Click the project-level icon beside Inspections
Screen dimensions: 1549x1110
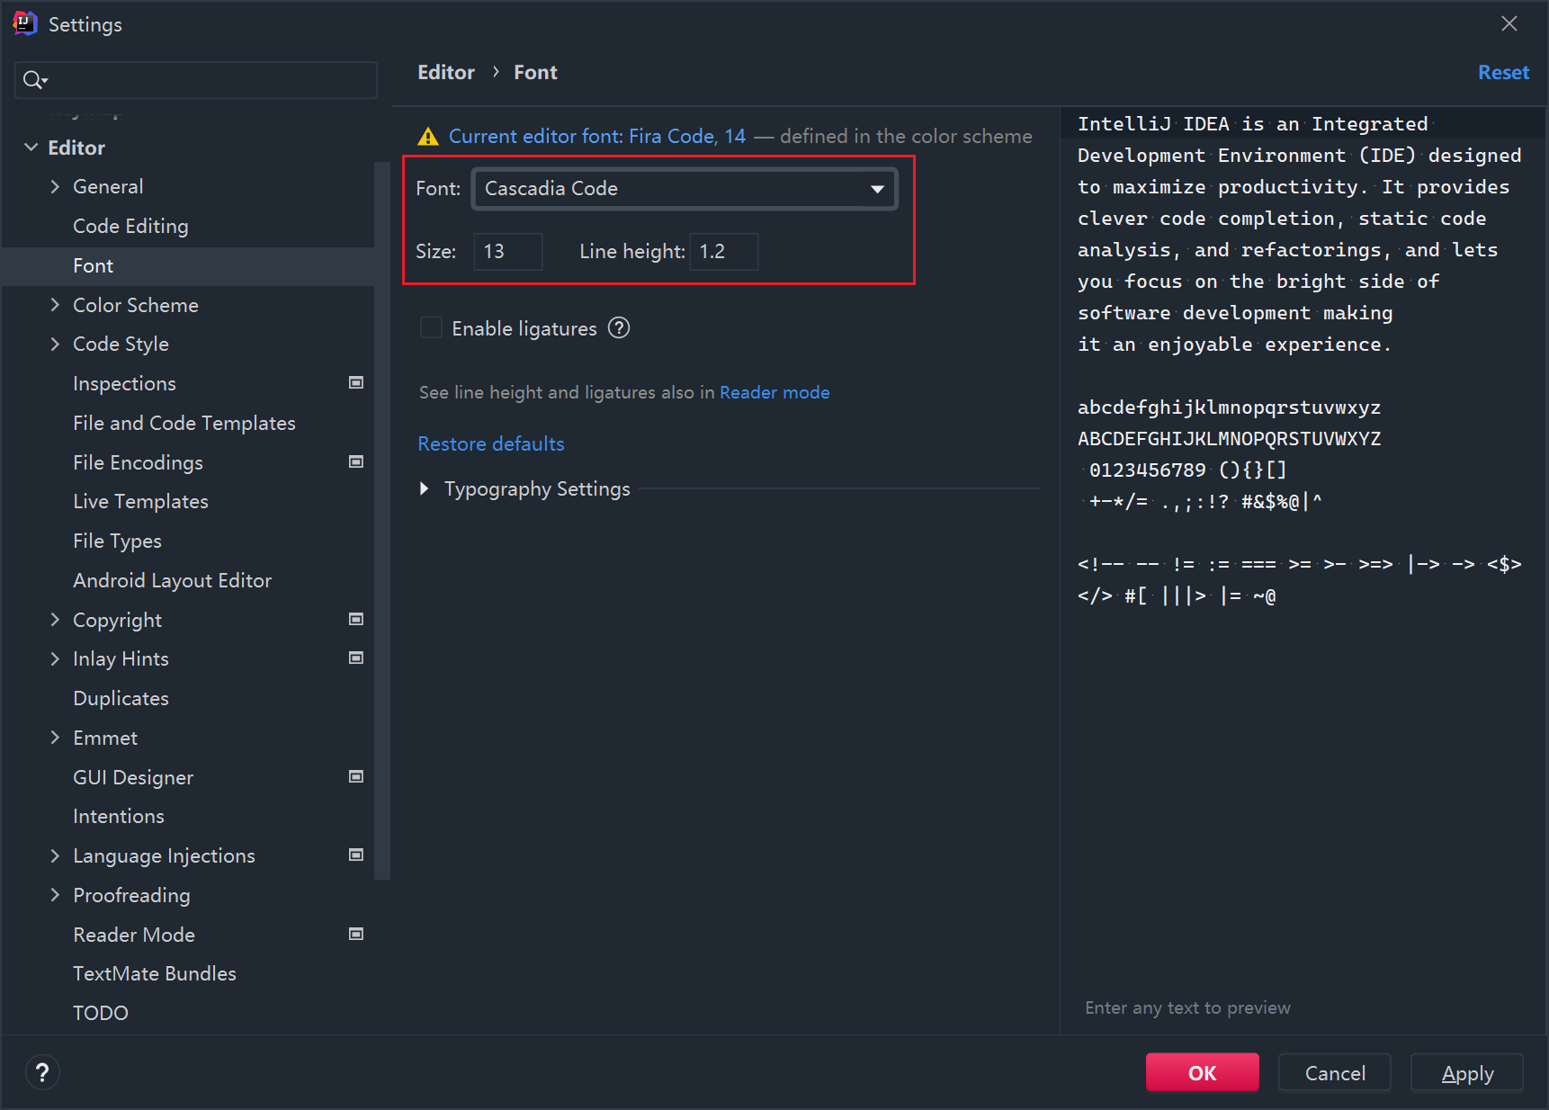356,383
